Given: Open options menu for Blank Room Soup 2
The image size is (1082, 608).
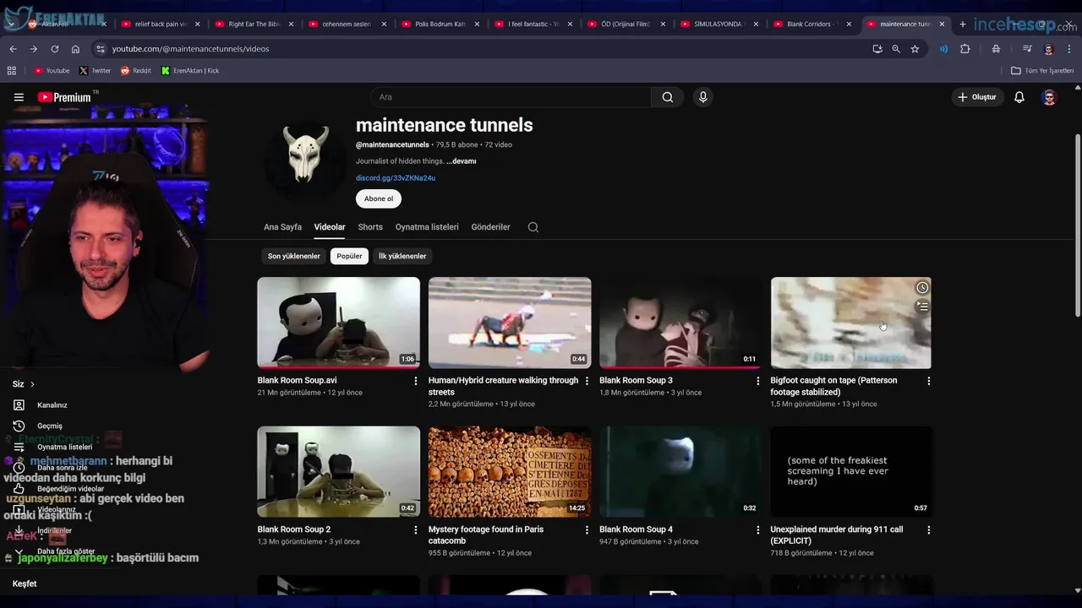Looking at the screenshot, I should 416,530.
